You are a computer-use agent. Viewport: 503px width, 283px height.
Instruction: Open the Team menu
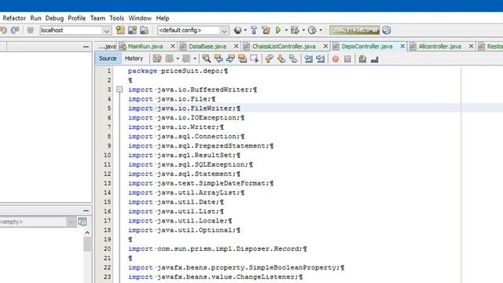(x=97, y=18)
